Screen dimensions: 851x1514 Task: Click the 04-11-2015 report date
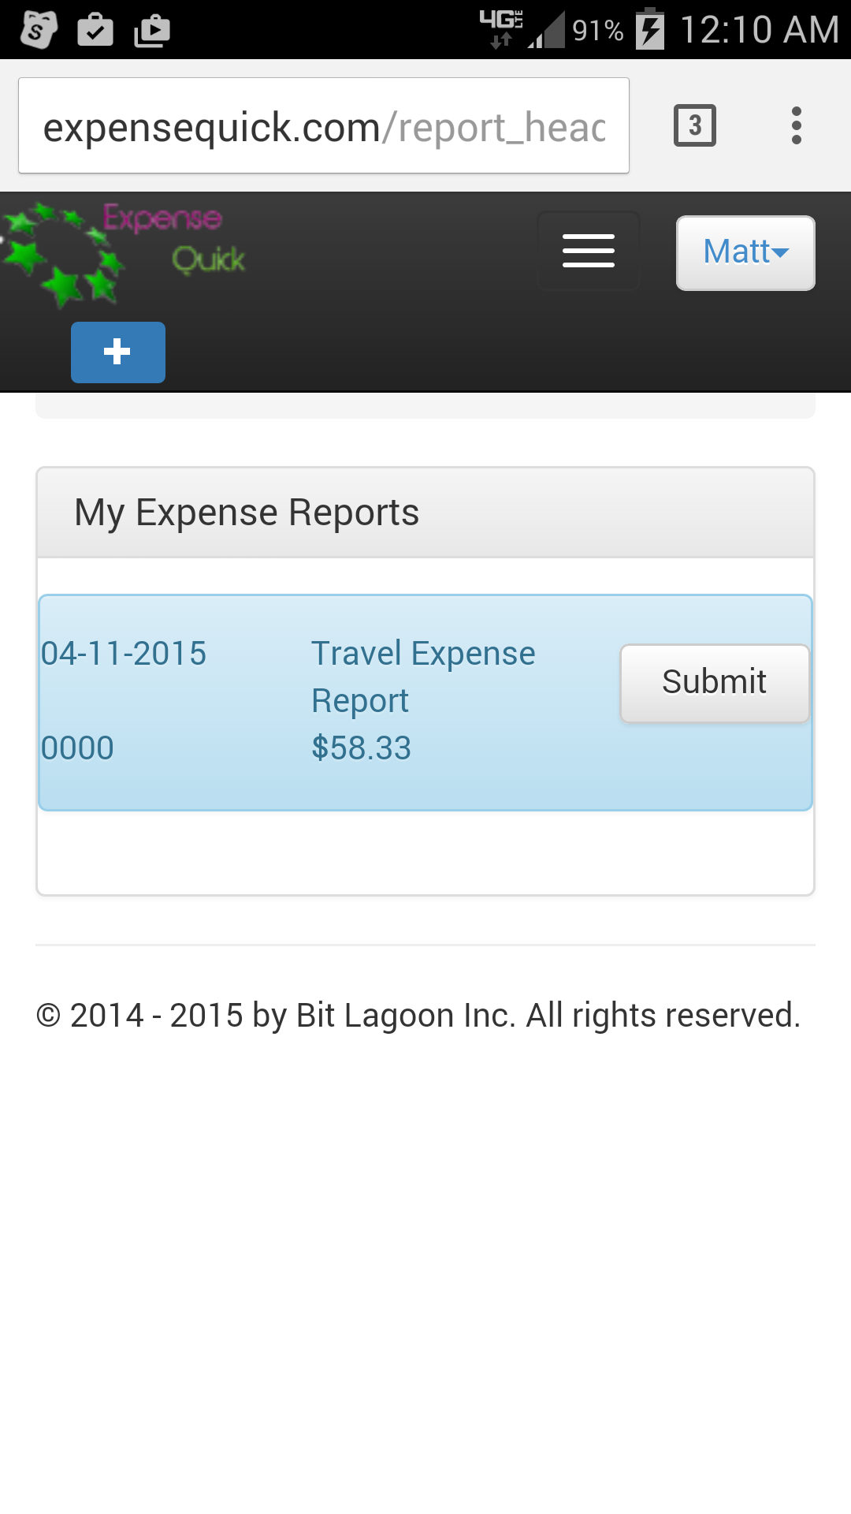[124, 654]
